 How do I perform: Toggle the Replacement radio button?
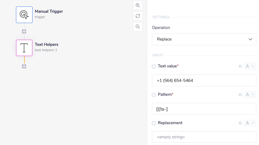coord(154,123)
